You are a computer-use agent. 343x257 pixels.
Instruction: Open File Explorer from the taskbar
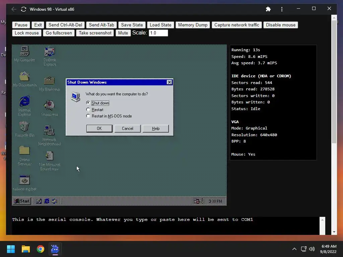tap(25, 249)
